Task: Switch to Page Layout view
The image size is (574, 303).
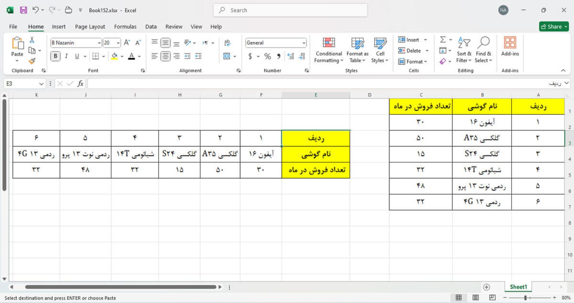Action: 475,297
